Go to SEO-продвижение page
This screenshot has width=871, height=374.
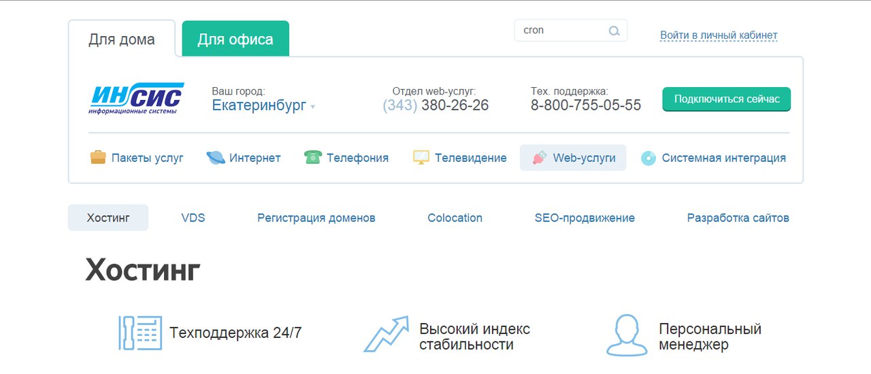585,218
